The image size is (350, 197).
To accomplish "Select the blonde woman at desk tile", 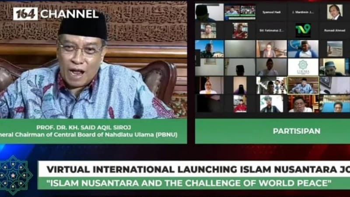I will pos(271,49).
